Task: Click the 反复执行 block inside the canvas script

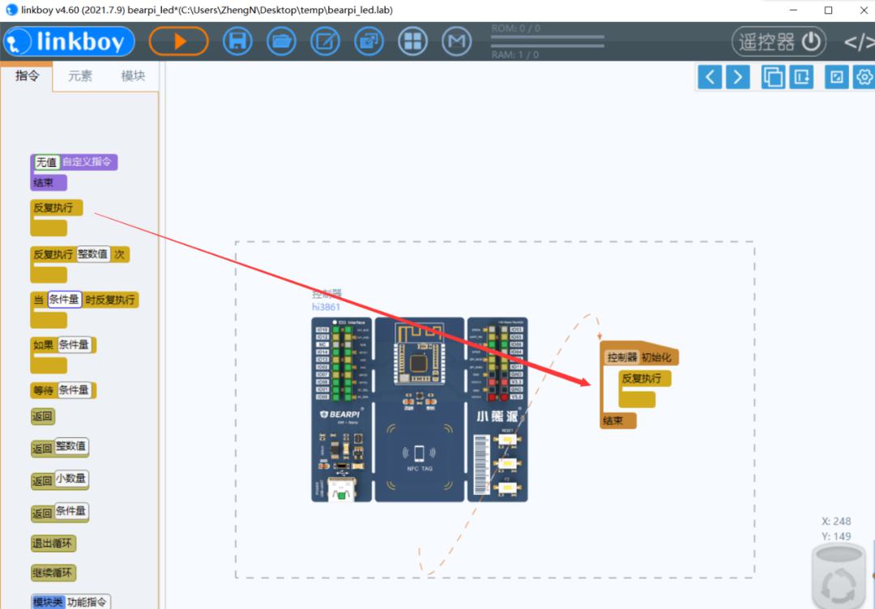Action: (645, 378)
